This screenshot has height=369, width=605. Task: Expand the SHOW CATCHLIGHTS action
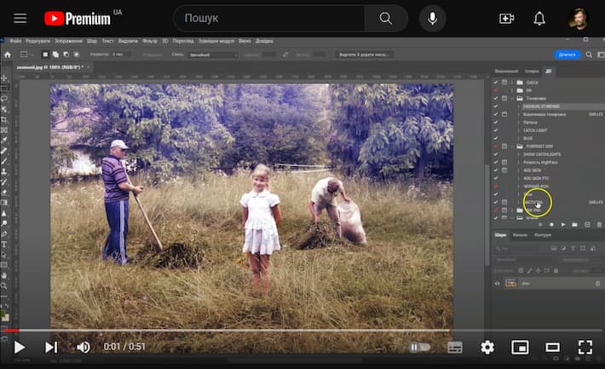coord(519,154)
